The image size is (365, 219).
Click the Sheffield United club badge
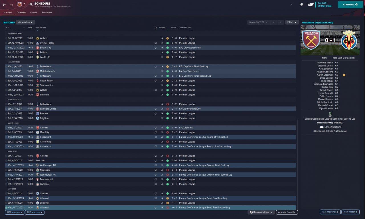tap(38, 109)
